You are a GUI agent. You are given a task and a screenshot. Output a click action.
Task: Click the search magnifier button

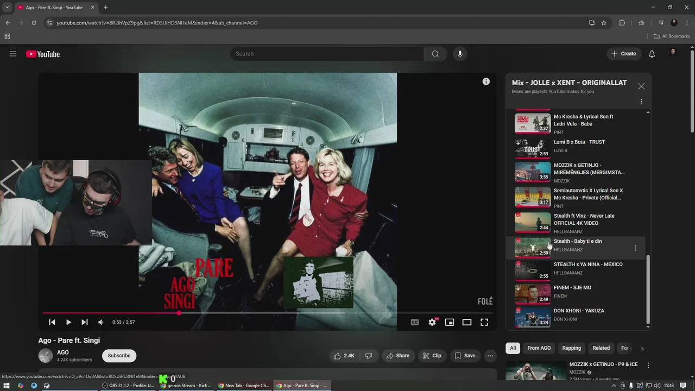click(435, 54)
